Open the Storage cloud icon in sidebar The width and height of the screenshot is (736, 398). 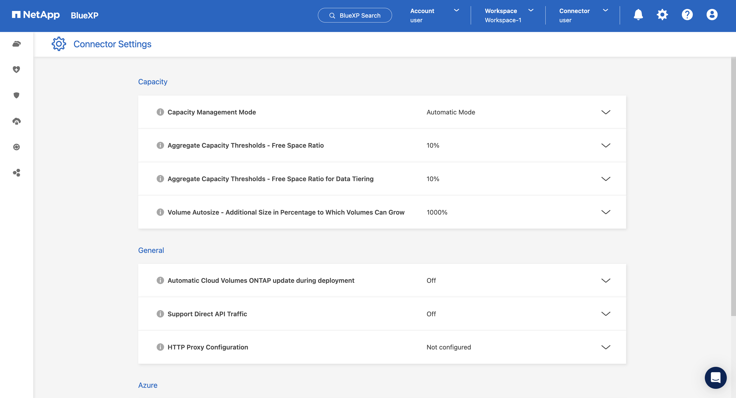17,44
